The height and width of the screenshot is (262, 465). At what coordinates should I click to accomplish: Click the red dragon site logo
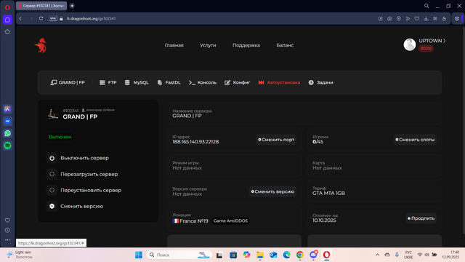coord(41,45)
